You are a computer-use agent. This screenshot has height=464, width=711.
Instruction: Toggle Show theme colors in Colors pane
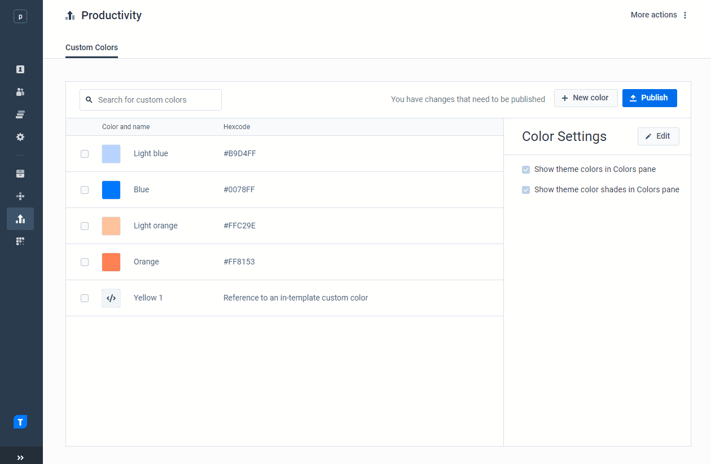(x=526, y=170)
